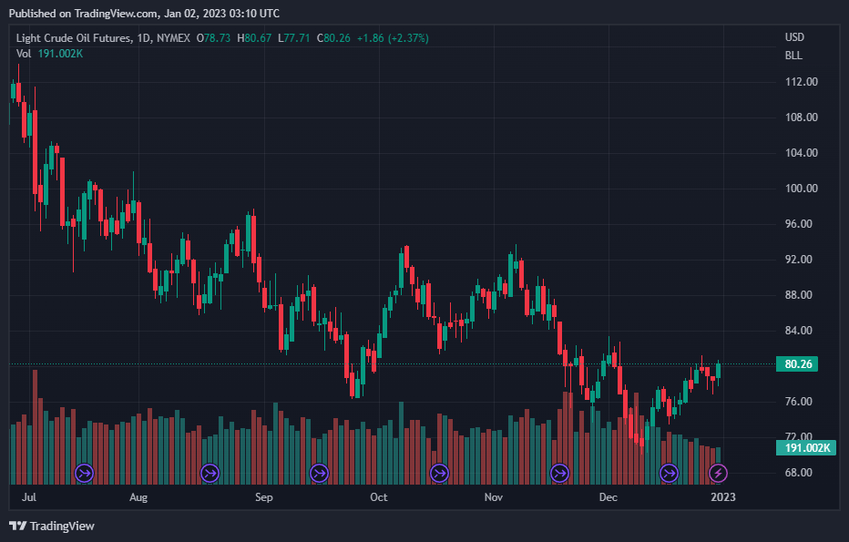
Task: Click the close value C80.26 in header
Action: click(x=333, y=38)
